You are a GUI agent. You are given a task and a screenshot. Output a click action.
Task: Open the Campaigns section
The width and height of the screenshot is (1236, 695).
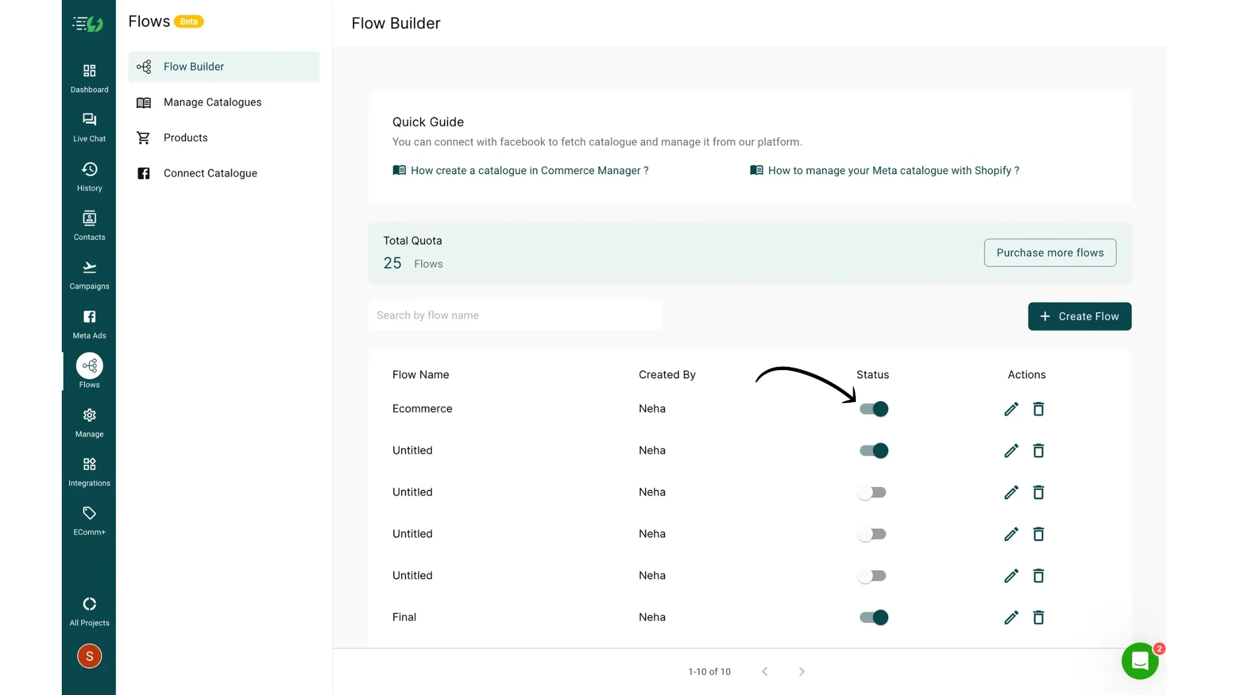(89, 275)
